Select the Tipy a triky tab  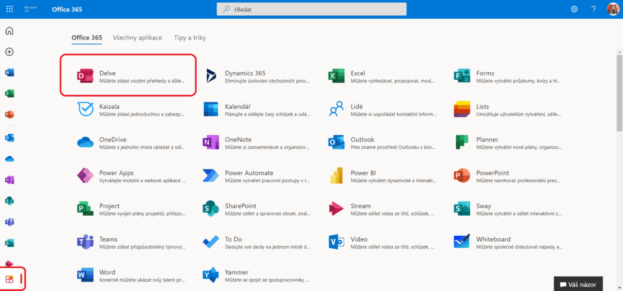[190, 38]
